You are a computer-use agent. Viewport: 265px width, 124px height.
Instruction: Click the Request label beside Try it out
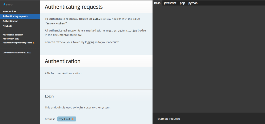pos(50,119)
